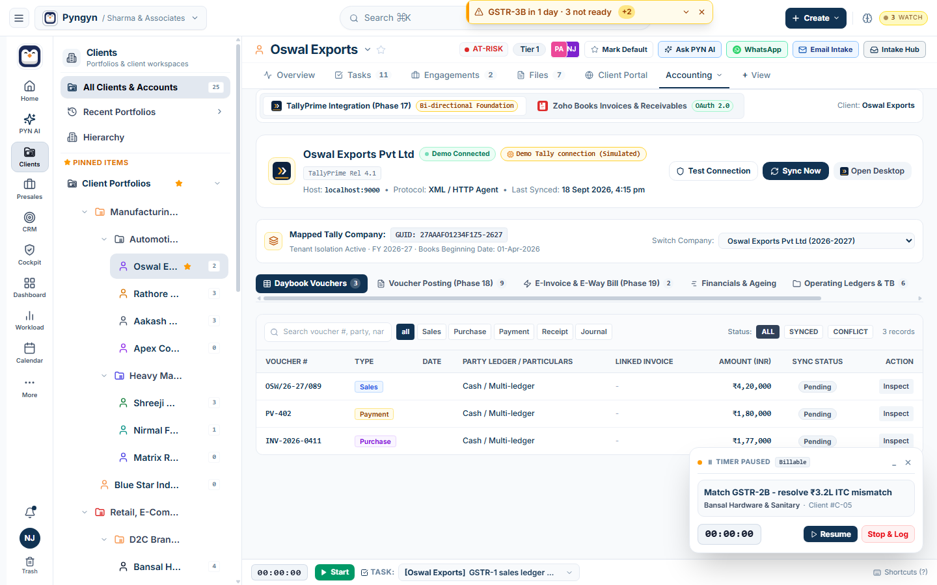
Task: Open Voucher Posting (Phase 18) tab
Action: (x=442, y=283)
